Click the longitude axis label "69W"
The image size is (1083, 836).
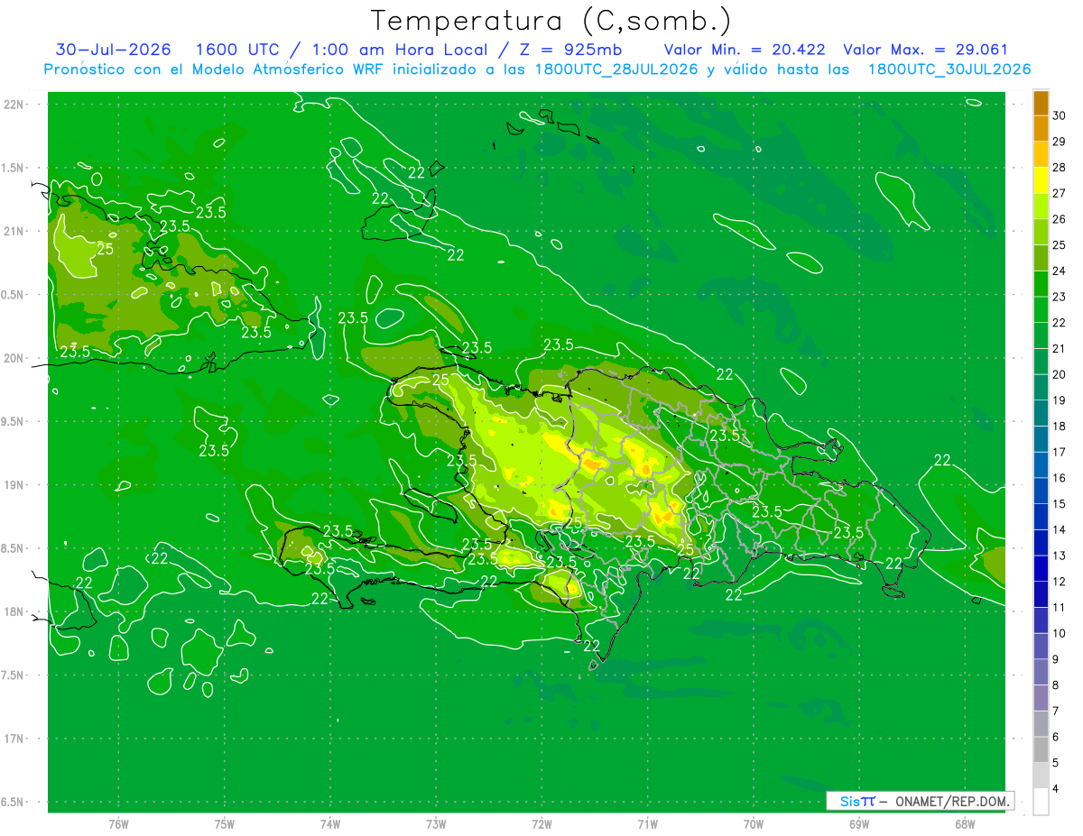tap(858, 824)
